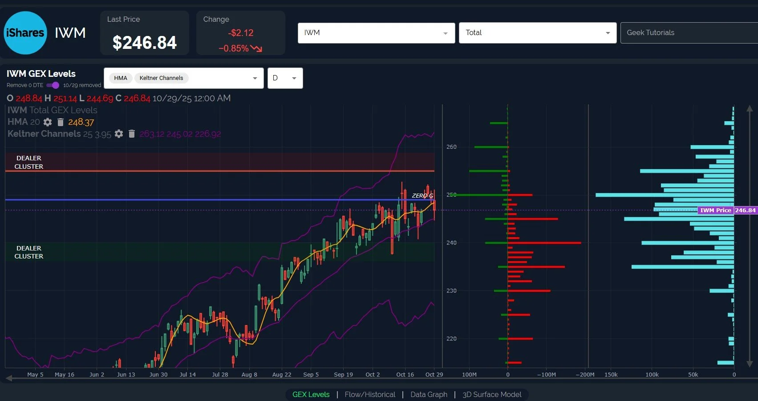Click left scroll arrow below chart
The height and width of the screenshot is (401, 758).
pyautogui.click(x=9, y=378)
